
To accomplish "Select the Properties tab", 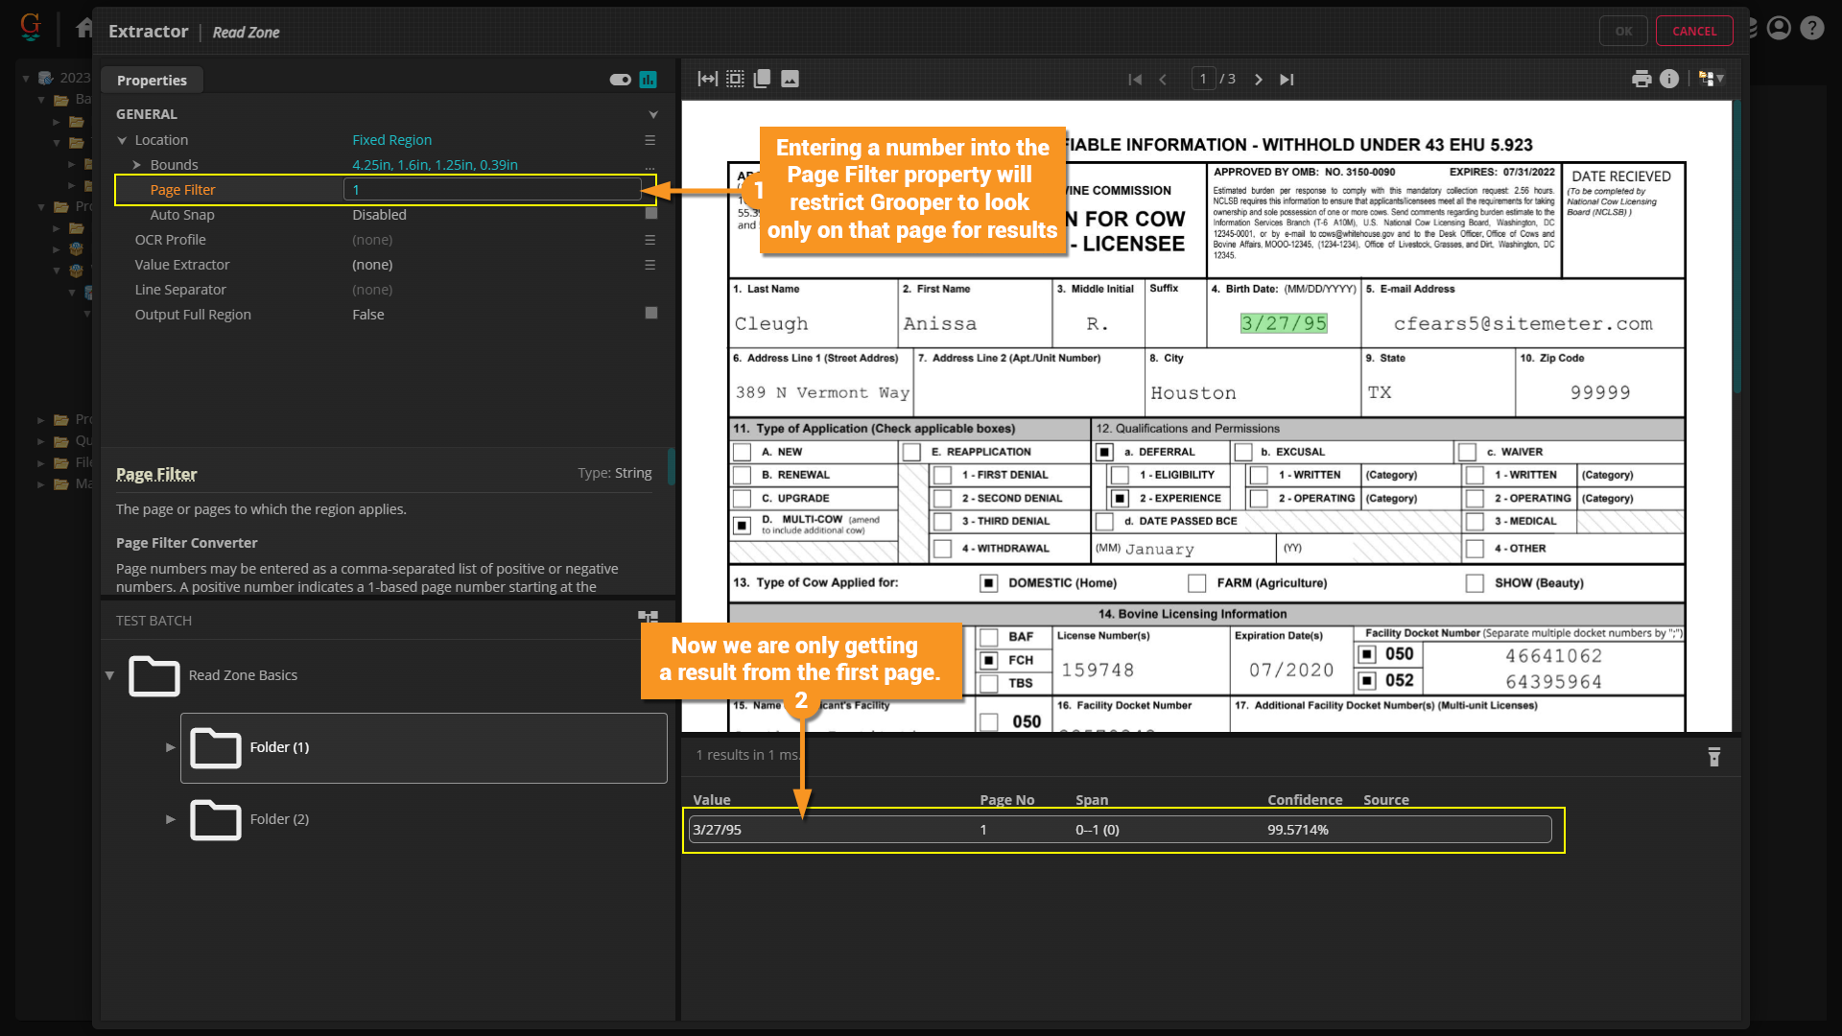I will point(152,81).
